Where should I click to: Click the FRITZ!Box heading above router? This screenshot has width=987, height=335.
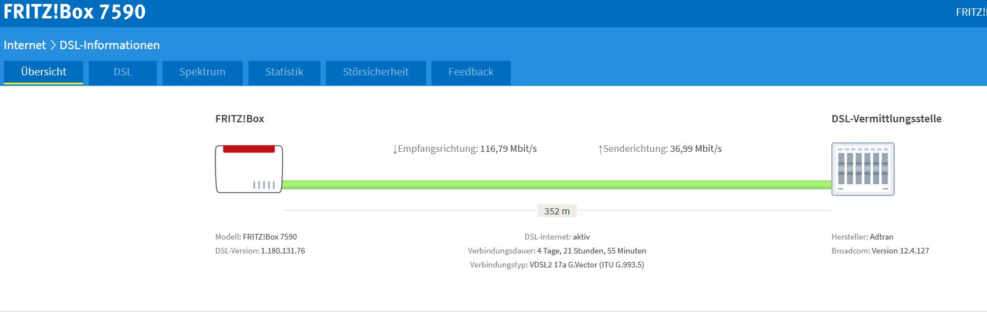[x=240, y=118]
